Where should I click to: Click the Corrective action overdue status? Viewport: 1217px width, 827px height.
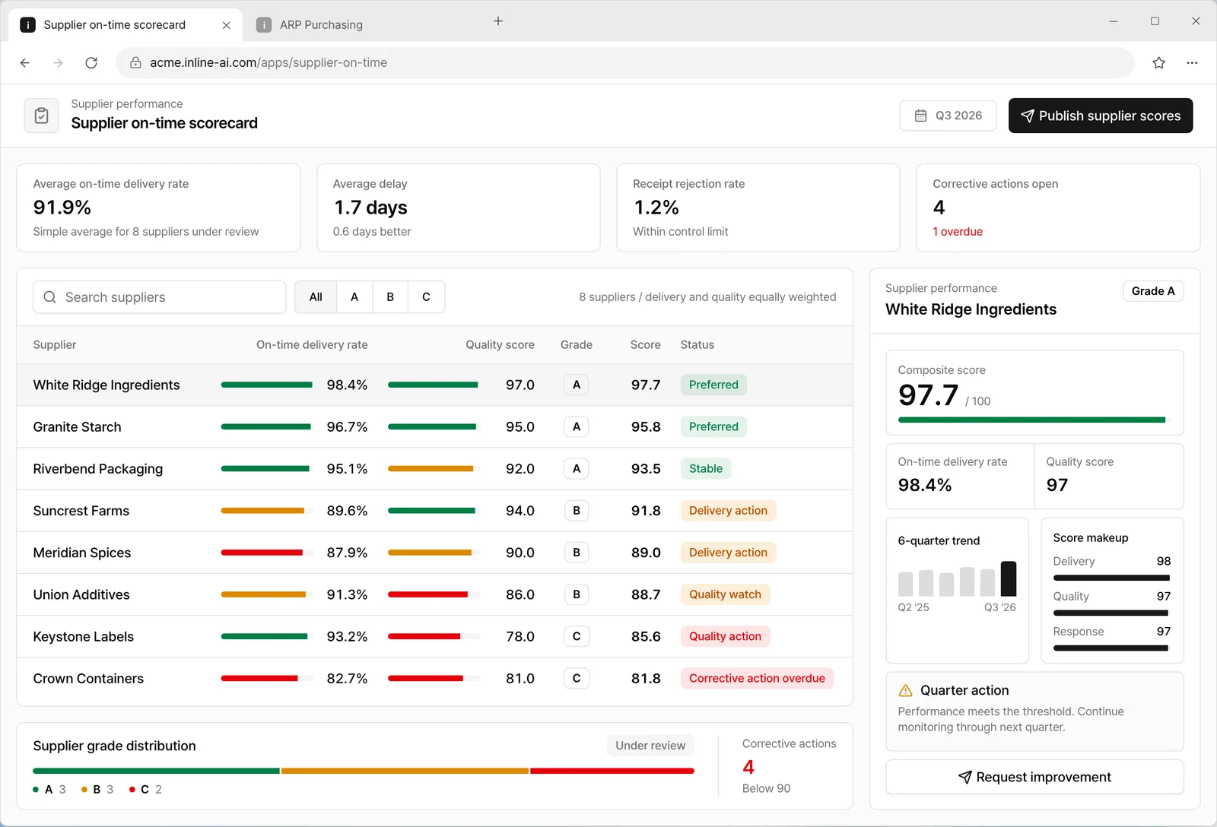757,679
